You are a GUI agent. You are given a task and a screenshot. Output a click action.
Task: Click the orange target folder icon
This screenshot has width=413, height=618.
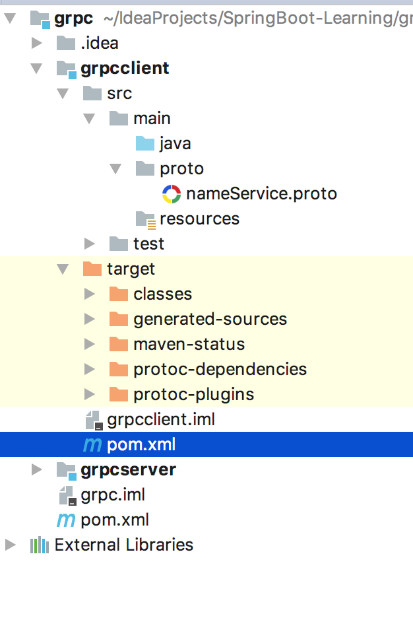click(x=92, y=269)
